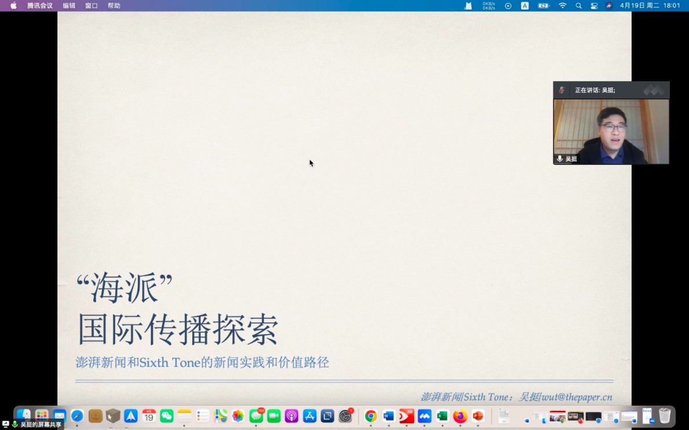Open Maps from the Dock
The image size is (689, 430).
pyautogui.click(x=220, y=416)
